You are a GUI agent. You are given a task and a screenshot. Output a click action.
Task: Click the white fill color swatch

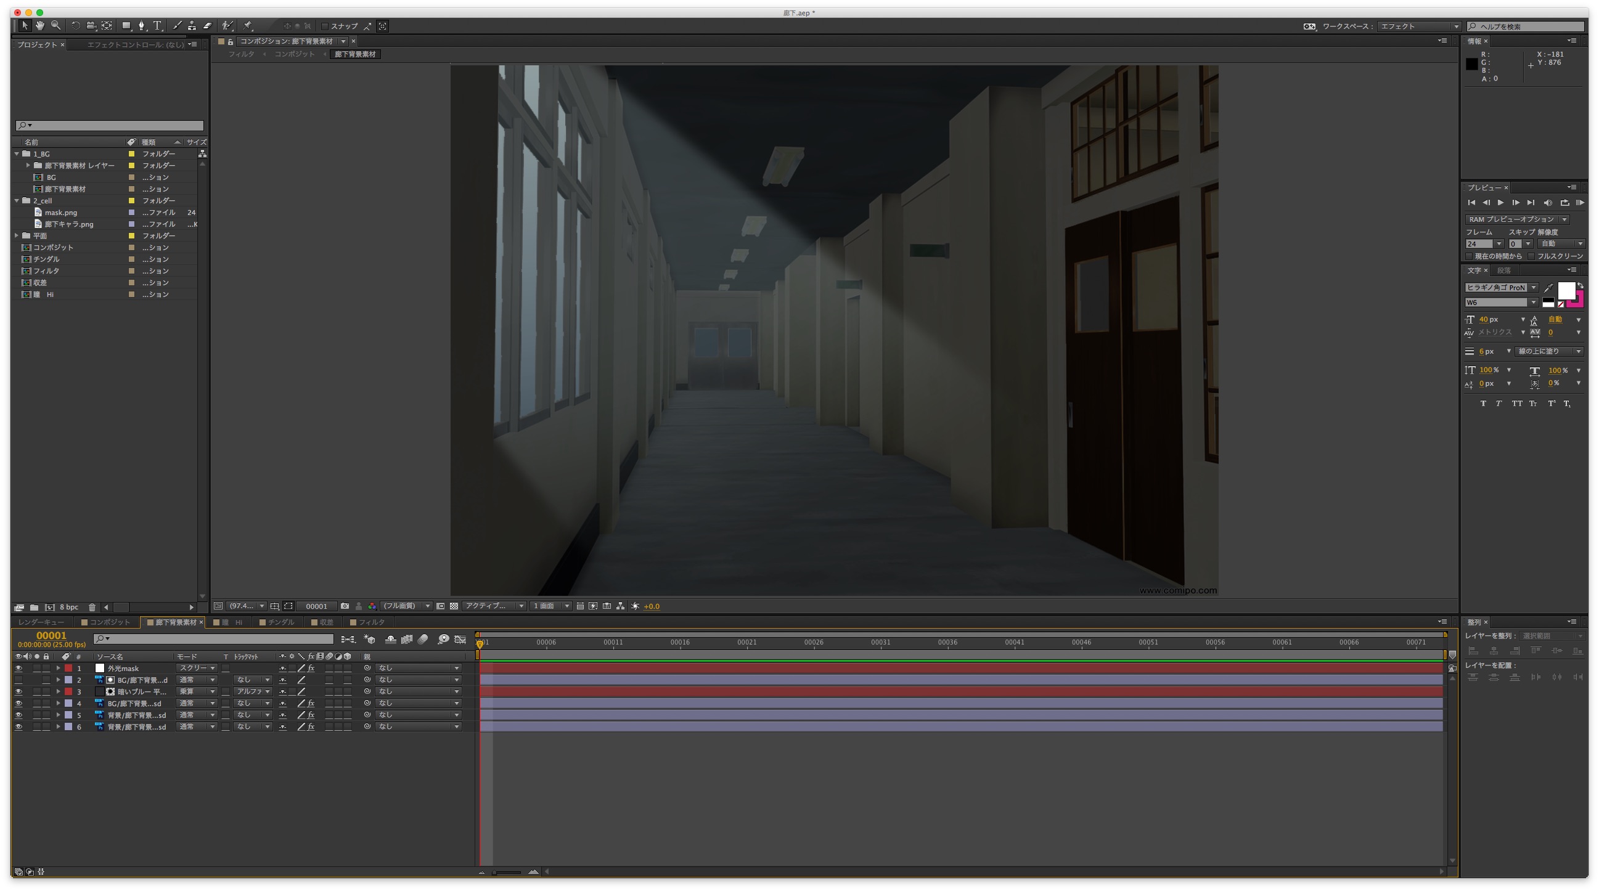pos(1566,290)
